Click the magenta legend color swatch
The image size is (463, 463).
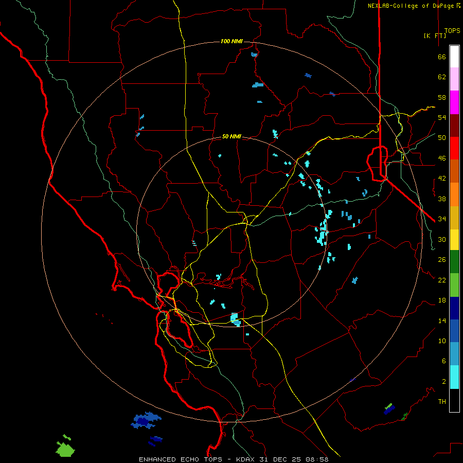click(454, 102)
